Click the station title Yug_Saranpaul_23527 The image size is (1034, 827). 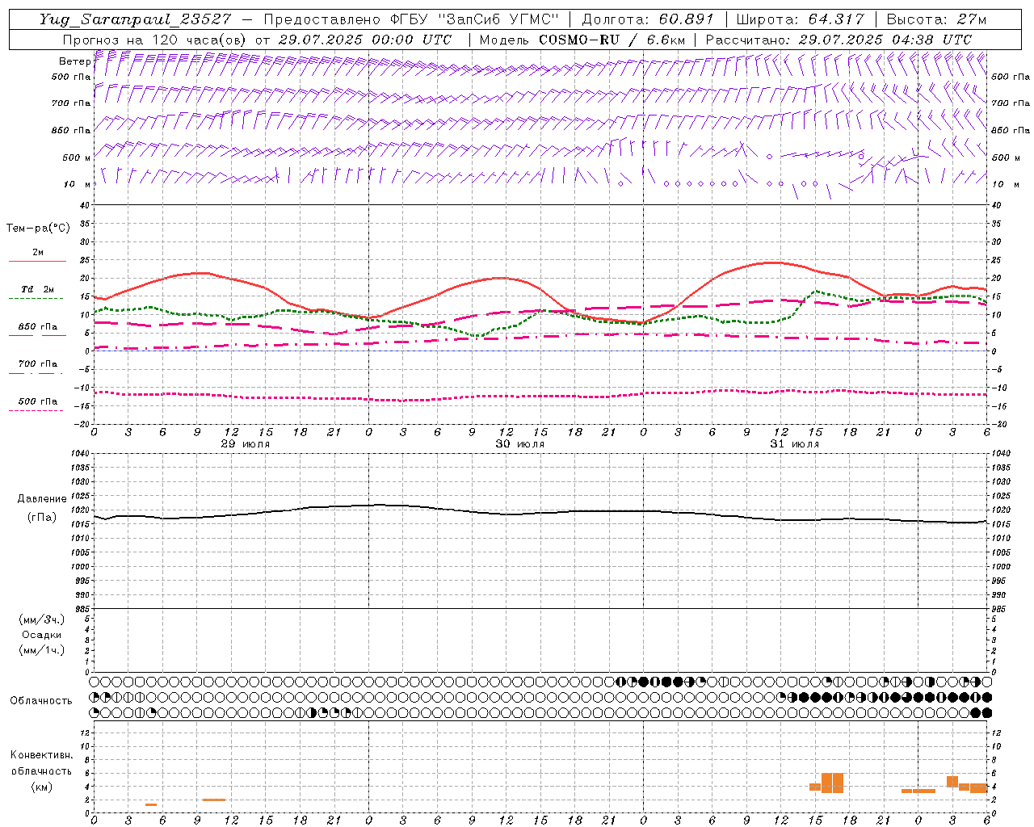click(136, 19)
